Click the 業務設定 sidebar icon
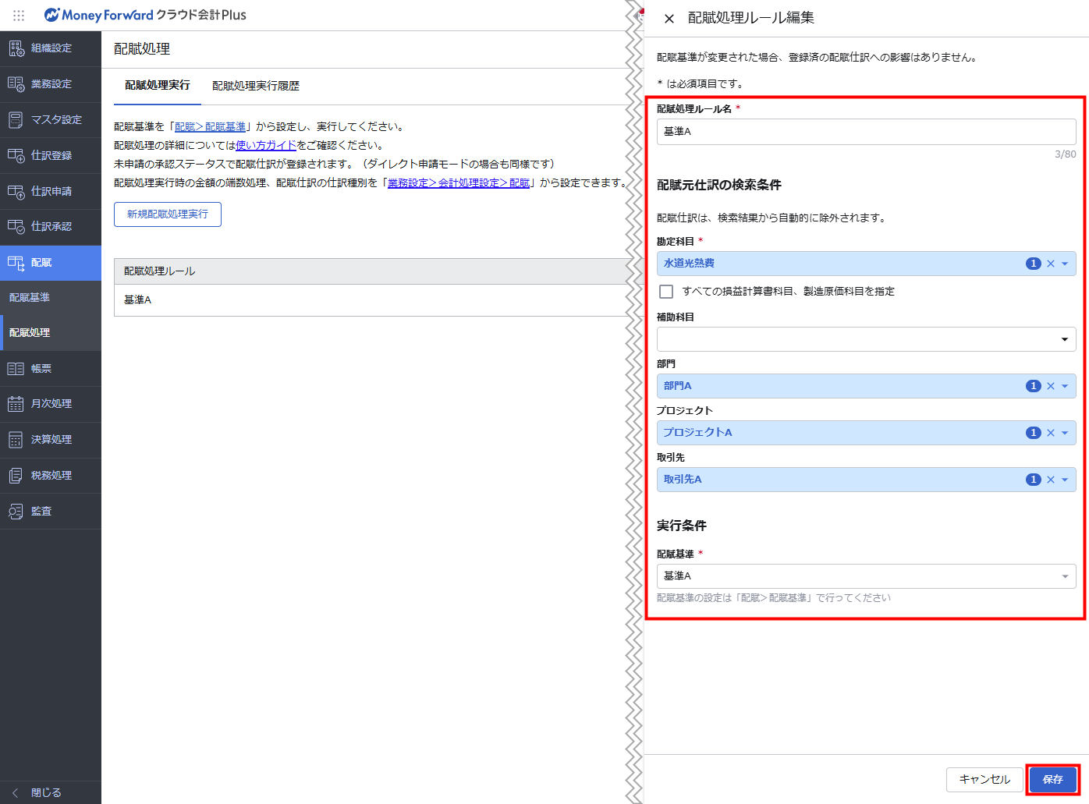Image resolution: width=1089 pixels, height=804 pixels. (x=16, y=84)
